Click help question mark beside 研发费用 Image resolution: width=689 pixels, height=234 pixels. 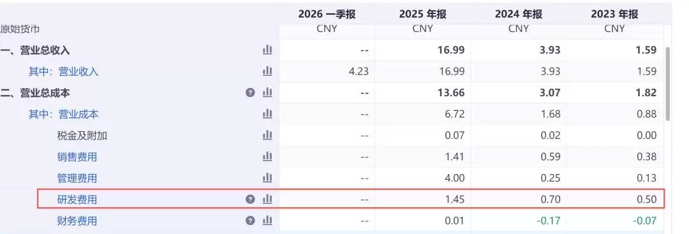tap(250, 200)
